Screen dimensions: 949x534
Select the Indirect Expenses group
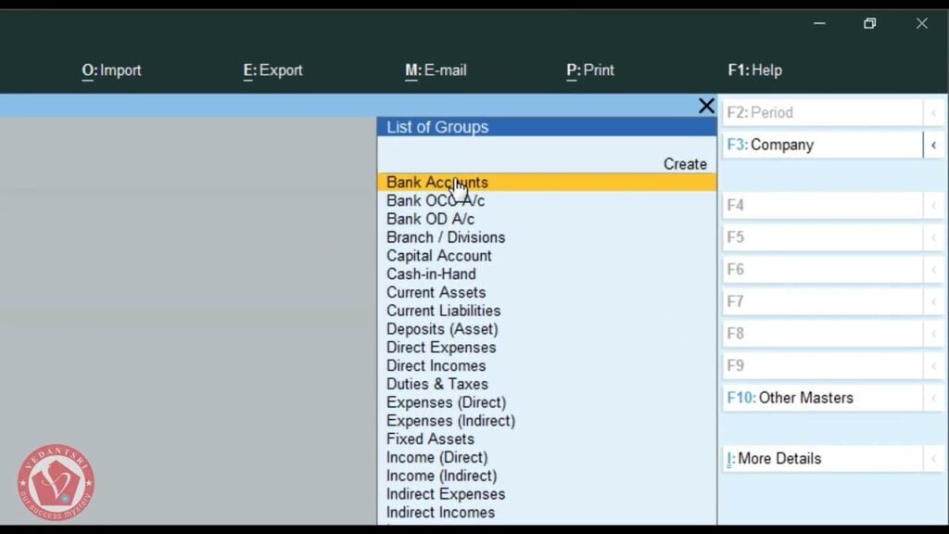coord(445,493)
